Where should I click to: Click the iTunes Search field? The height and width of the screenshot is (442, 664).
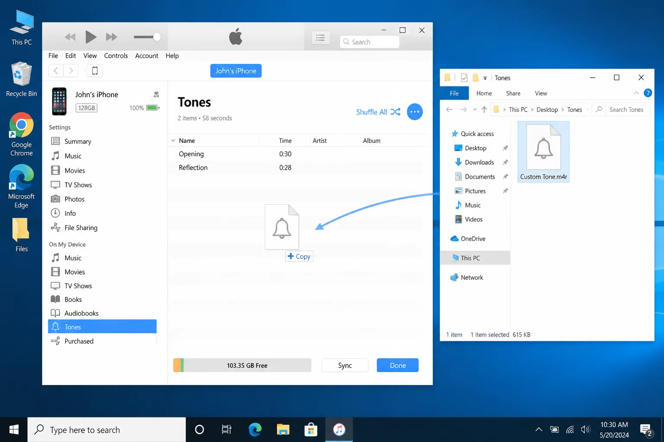tap(370, 42)
